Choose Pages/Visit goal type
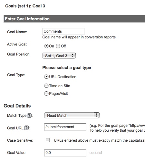Viewport: 145px width, 162px height. [x=46, y=94]
